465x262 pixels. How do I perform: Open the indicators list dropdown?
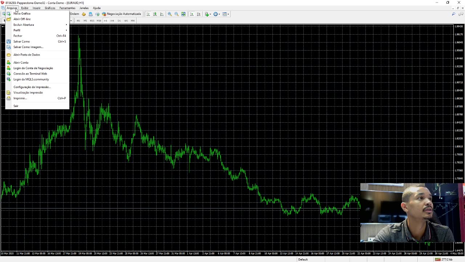(207, 14)
